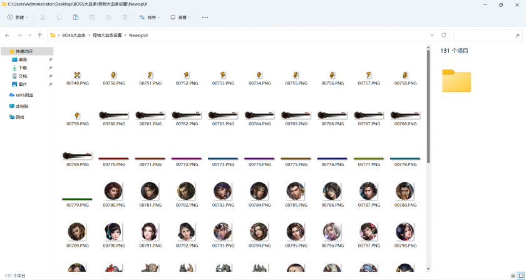Click 怪物大血条设置 breadcrumb segment

106,36
